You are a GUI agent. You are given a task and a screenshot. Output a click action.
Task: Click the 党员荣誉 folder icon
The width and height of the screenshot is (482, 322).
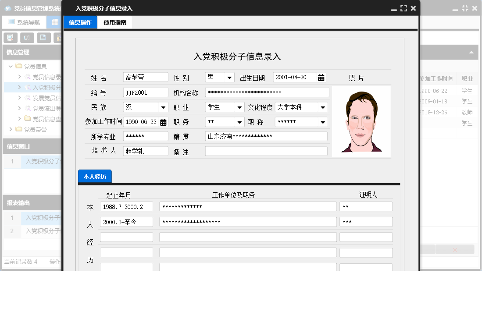tap(19, 129)
